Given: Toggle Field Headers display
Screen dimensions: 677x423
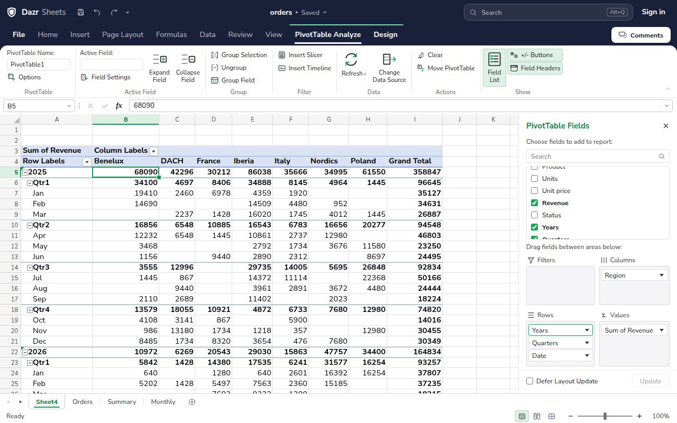Looking at the screenshot, I should pyautogui.click(x=535, y=68).
